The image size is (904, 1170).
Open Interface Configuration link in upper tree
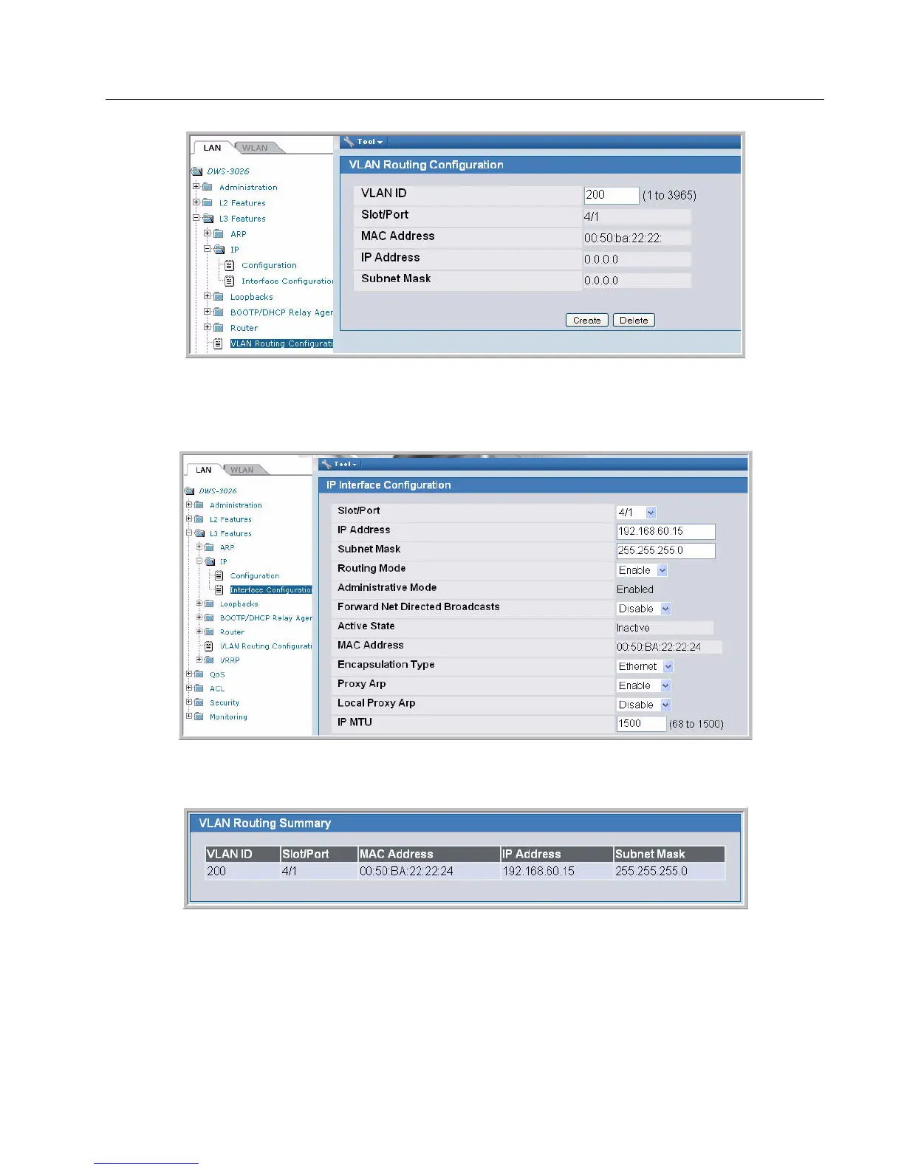[x=287, y=281]
